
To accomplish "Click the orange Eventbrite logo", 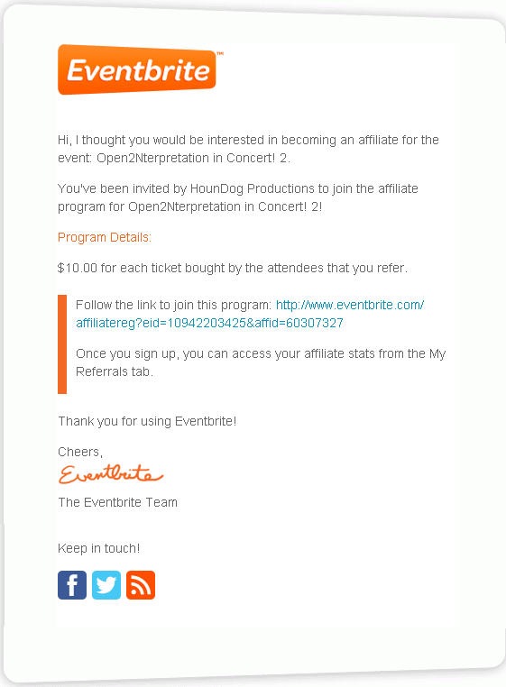I will pyautogui.click(x=137, y=69).
